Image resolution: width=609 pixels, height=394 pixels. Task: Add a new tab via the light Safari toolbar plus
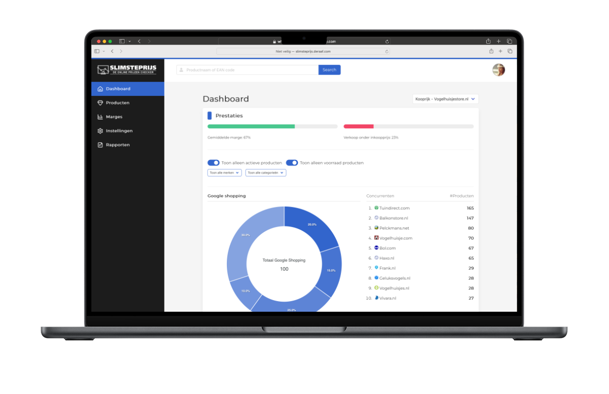pos(500,51)
